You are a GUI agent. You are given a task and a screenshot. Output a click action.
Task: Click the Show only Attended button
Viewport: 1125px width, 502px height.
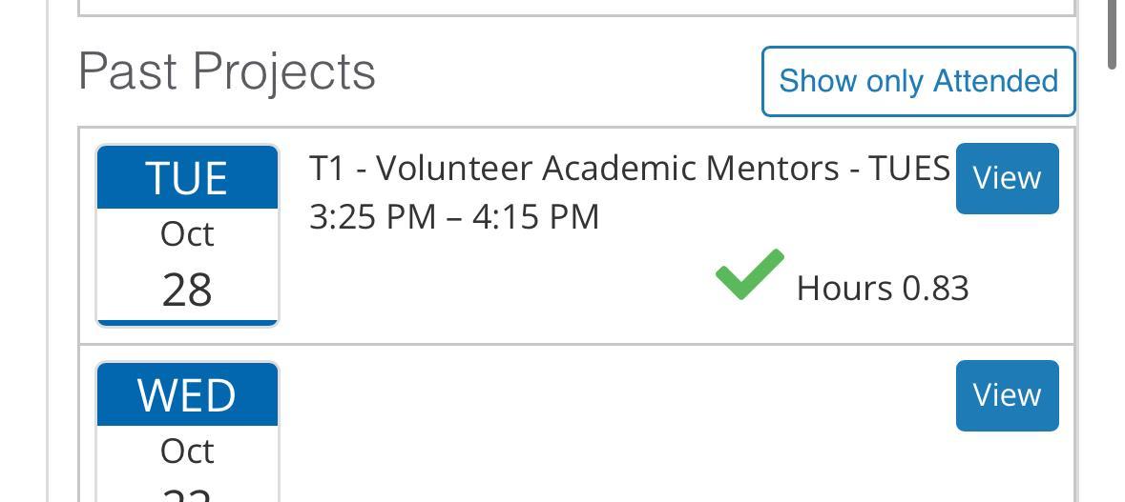coord(918,81)
